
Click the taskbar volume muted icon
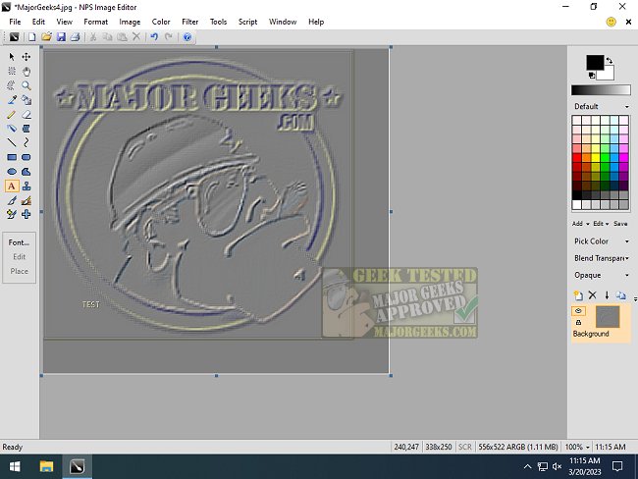558,466
